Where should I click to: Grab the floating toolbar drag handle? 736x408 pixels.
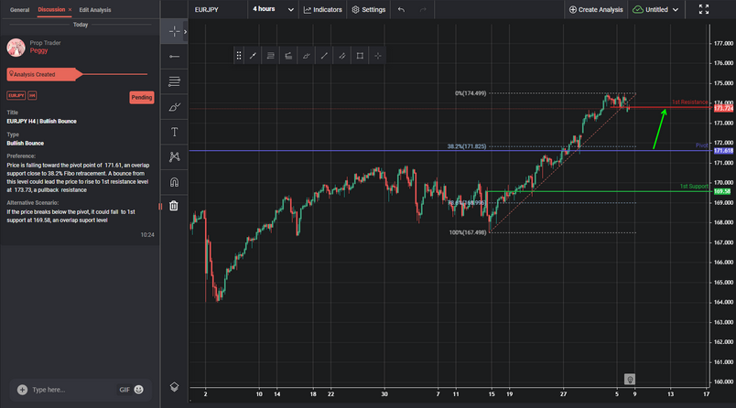click(x=238, y=56)
